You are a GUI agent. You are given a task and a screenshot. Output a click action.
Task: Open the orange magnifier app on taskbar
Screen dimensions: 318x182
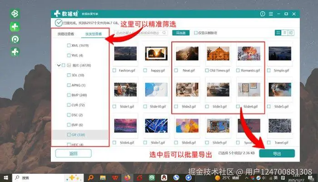(91, 178)
